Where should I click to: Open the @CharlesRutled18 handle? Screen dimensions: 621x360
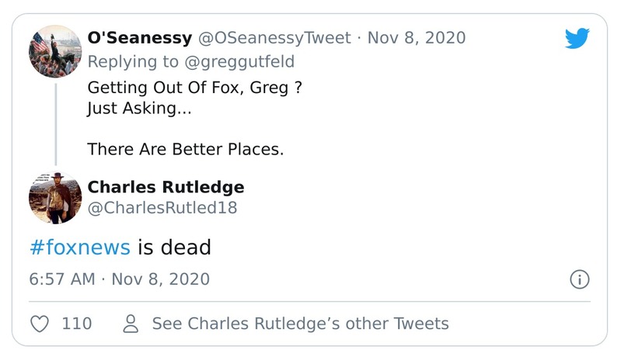162,208
